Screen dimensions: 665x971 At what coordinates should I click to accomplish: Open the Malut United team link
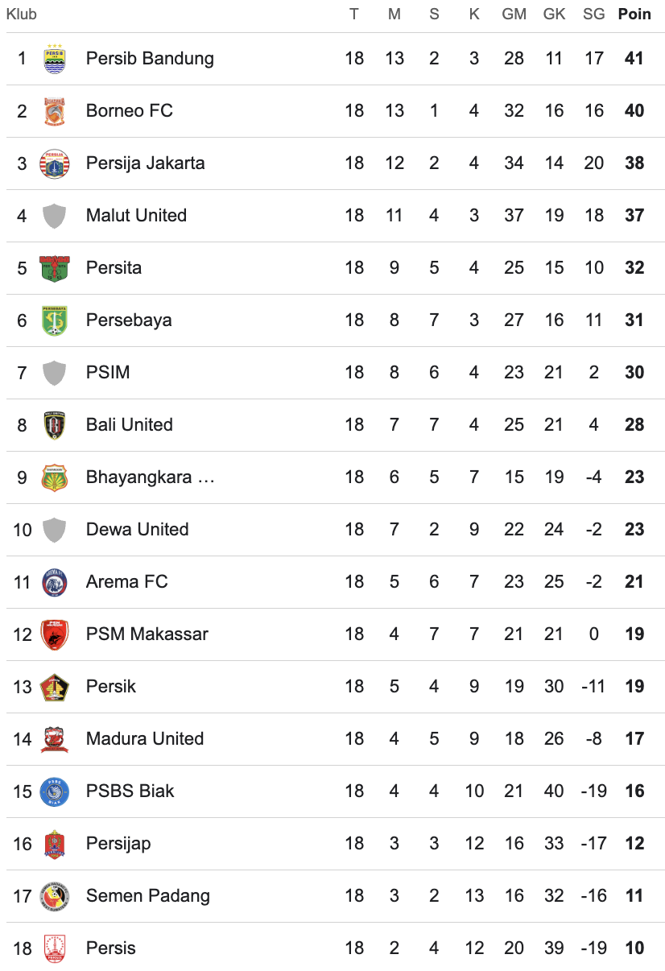[136, 216]
